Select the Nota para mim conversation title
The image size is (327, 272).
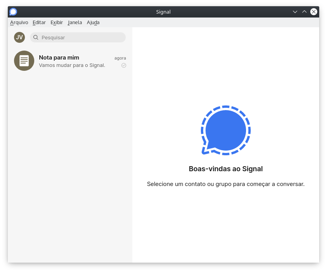[x=59, y=58]
